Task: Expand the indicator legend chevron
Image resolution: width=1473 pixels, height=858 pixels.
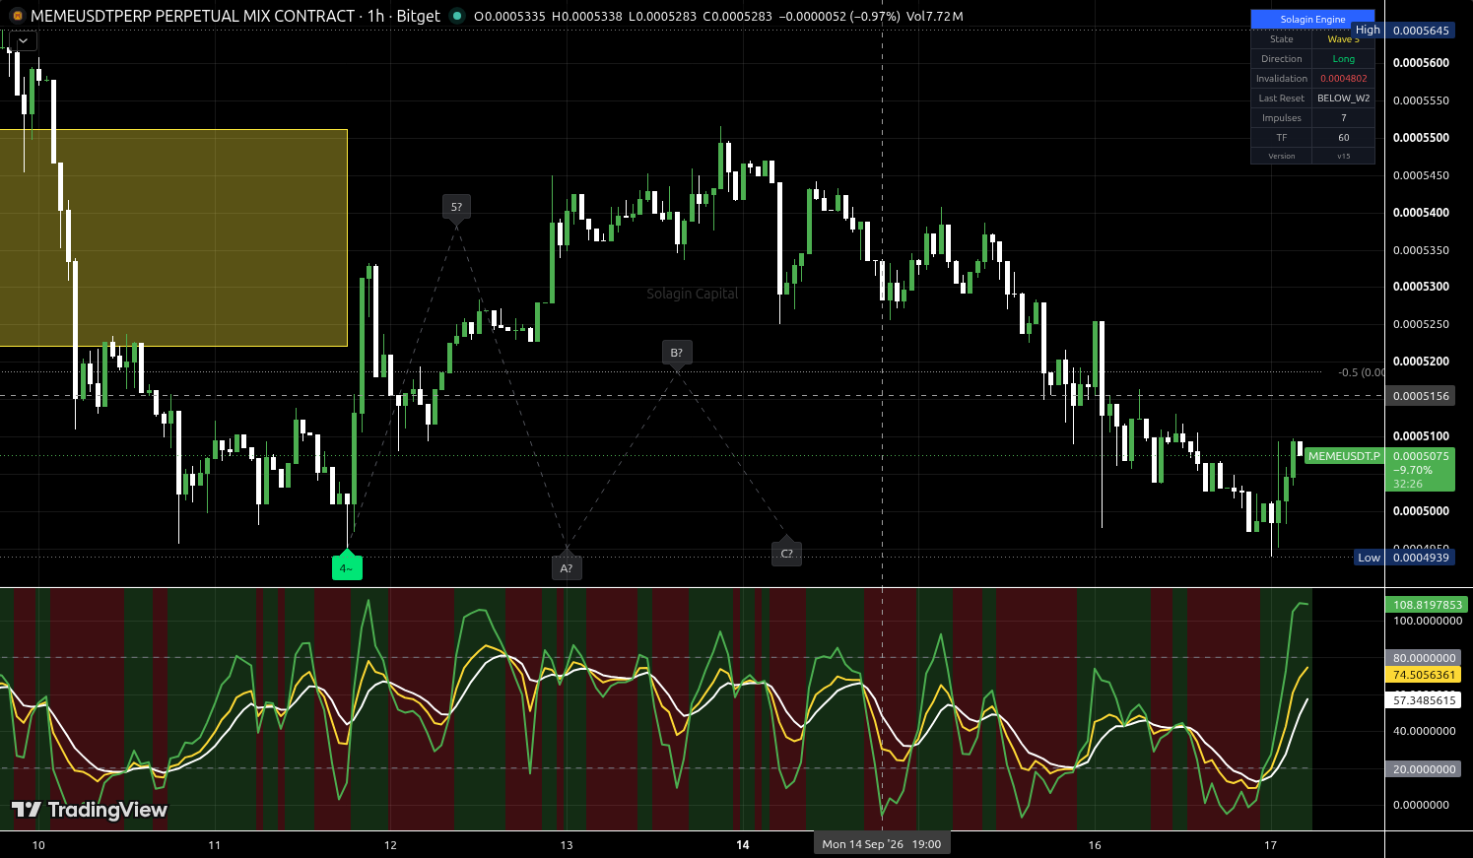Action: pos(24,41)
